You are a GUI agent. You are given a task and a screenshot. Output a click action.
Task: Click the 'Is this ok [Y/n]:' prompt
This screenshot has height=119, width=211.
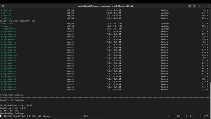tap(10, 111)
